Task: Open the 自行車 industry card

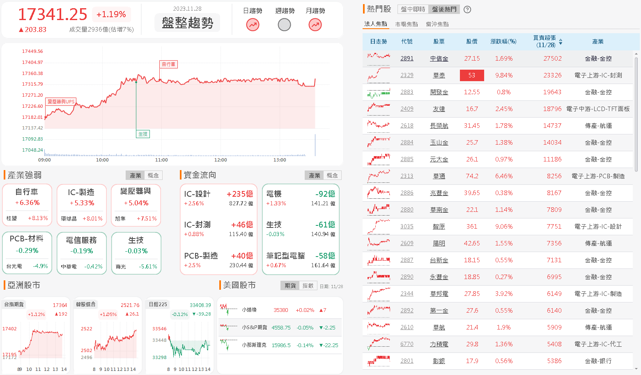Action: (28, 205)
